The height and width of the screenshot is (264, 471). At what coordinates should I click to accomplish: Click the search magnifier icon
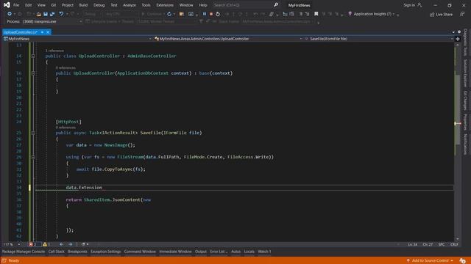(276, 5)
